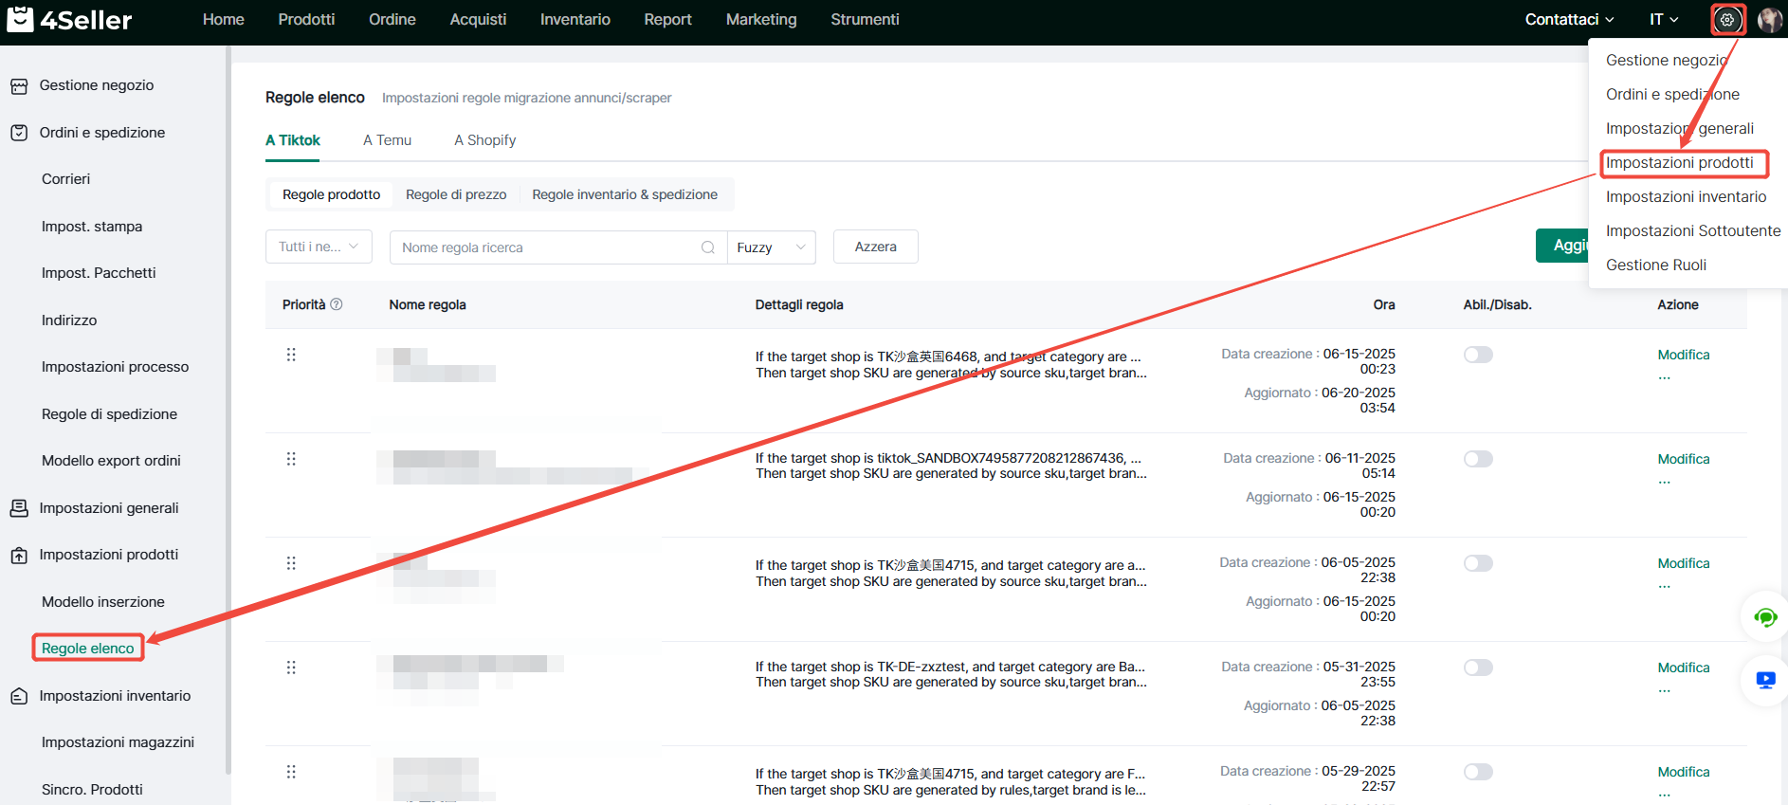Open the Strumenti top menu
Screen dimensions: 1788x805
coord(865,19)
